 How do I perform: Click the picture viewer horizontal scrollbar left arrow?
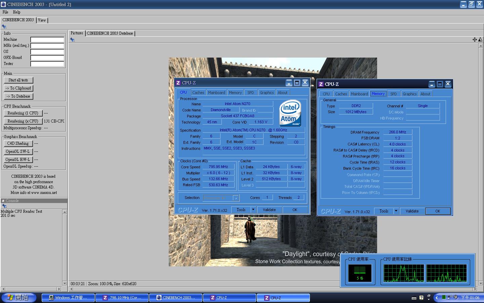[x=71, y=289]
